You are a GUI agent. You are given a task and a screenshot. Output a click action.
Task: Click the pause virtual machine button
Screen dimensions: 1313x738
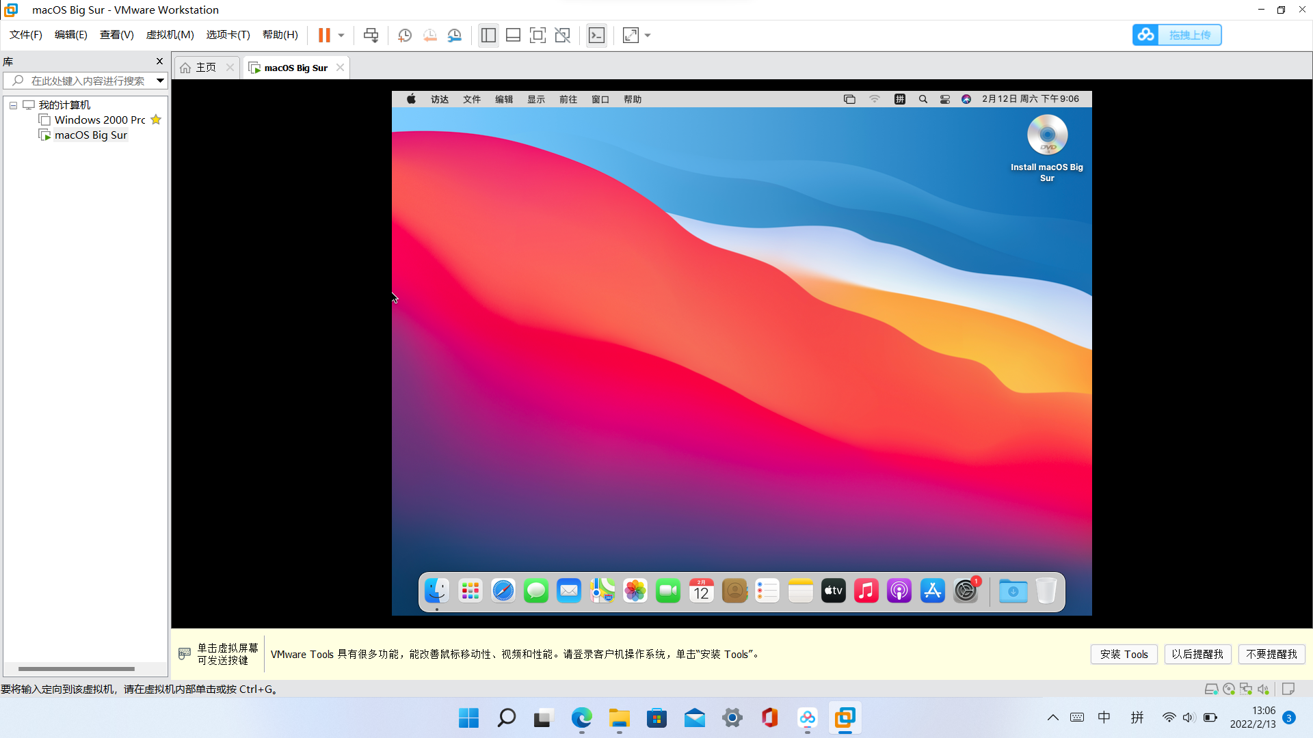tap(324, 35)
